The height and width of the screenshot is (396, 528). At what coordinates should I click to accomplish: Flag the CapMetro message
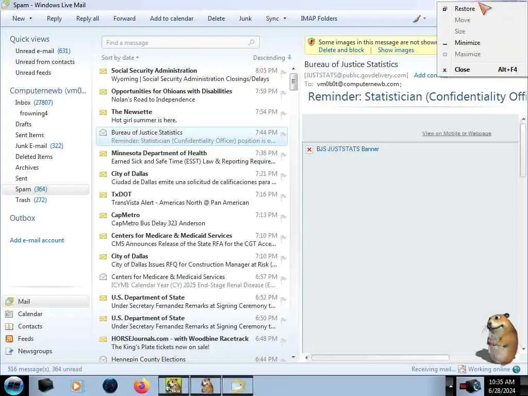[x=284, y=217]
